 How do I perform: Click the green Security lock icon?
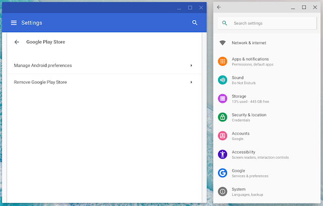point(223,117)
